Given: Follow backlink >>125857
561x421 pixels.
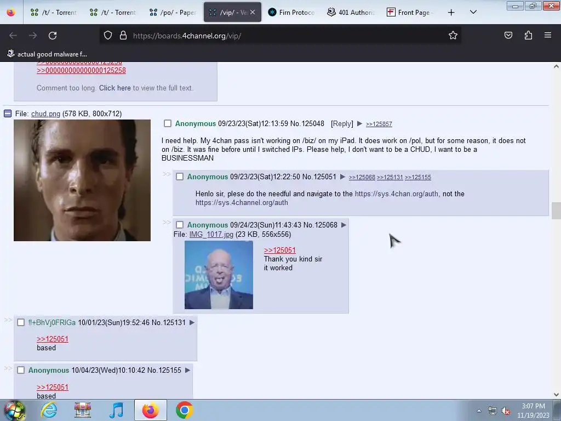Looking at the screenshot, I should pyautogui.click(x=379, y=124).
